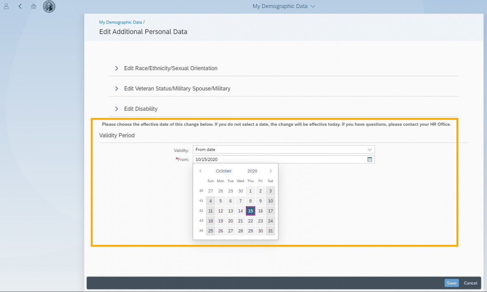Go to the home screen icon
This screenshot has width=487, height=292.
click(x=33, y=6)
